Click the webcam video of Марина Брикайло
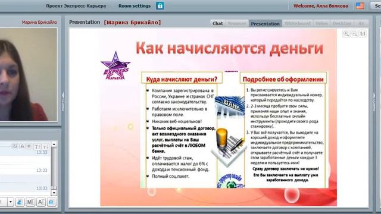This screenshot has height=214, width=381. tap(29, 74)
